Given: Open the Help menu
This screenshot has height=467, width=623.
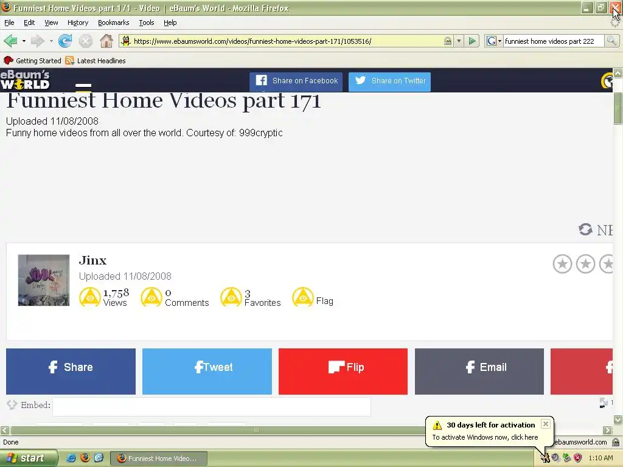Looking at the screenshot, I should (x=170, y=22).
